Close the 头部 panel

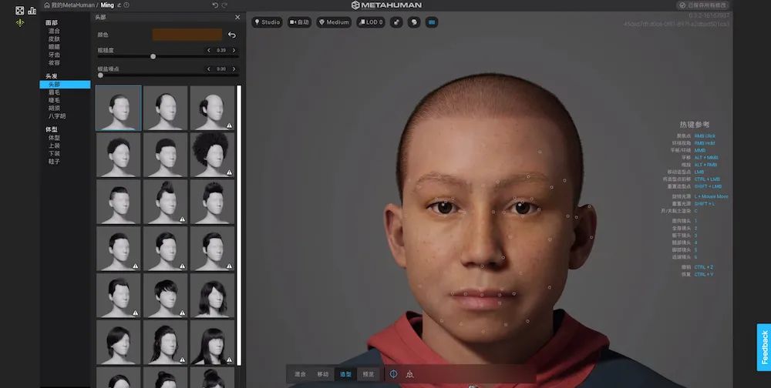[237, 17]
